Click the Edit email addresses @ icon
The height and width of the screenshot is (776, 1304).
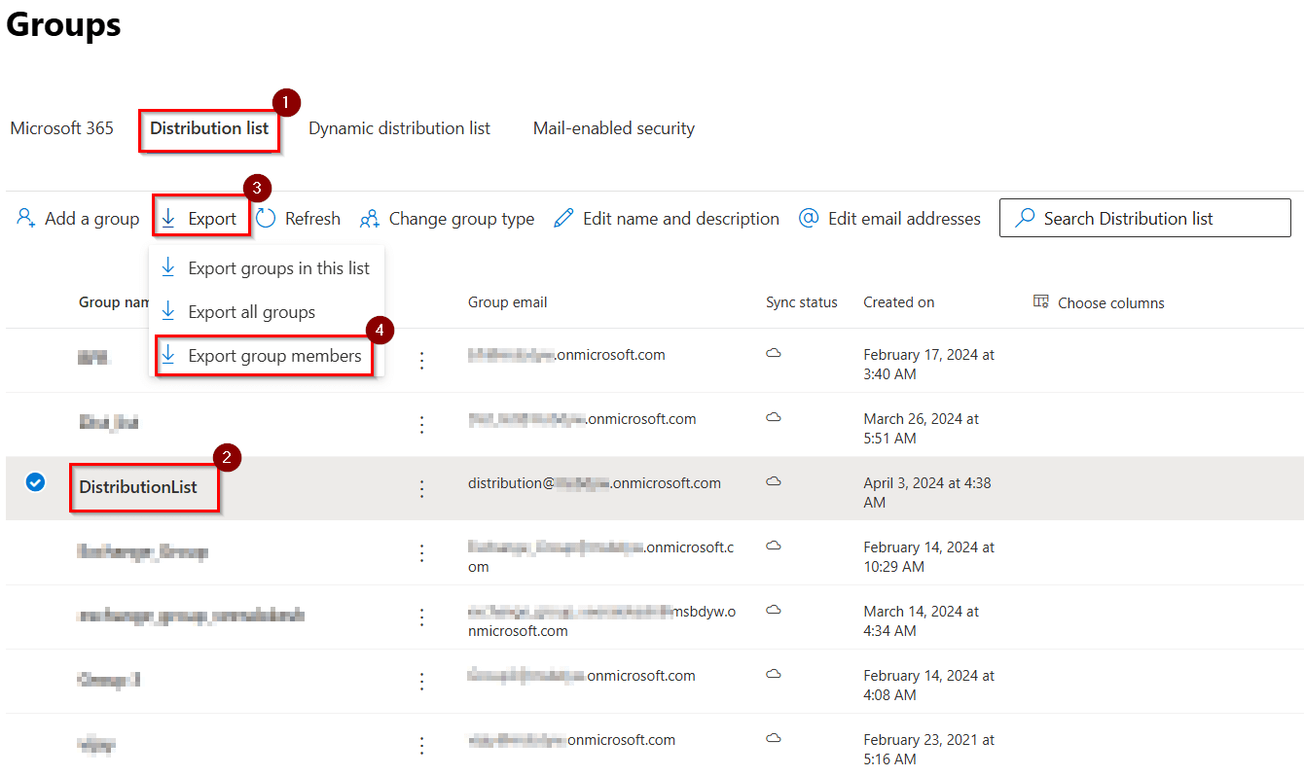click(809, 219)
